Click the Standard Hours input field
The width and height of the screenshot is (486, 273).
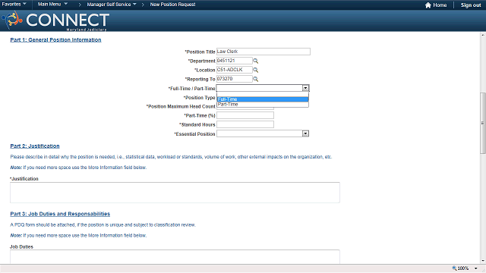(x=245, y=124)
